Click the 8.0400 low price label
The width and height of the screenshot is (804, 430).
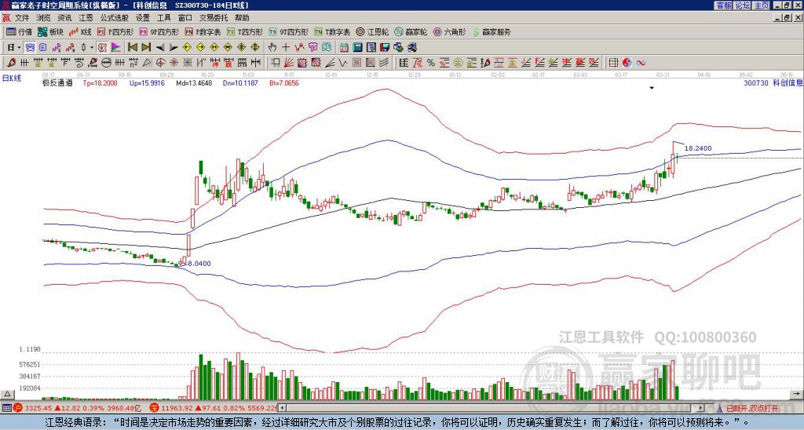[199, 264]
